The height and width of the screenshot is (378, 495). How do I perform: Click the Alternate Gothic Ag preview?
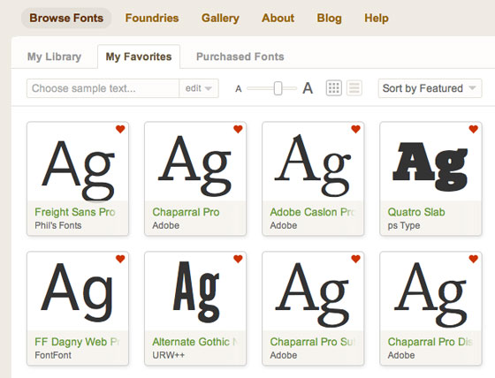point(196,291)
